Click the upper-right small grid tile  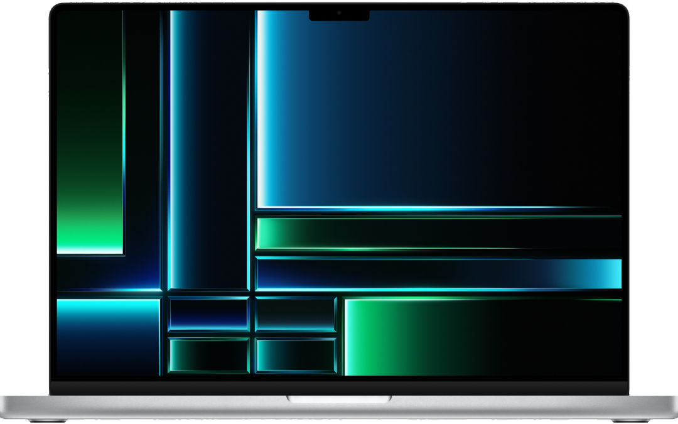click(x=296, y=314)
